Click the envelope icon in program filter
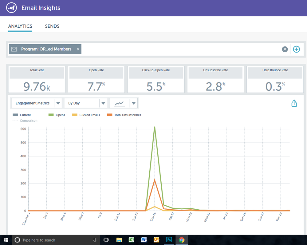Screen dimensions: 307x245 tap(14, 49)
